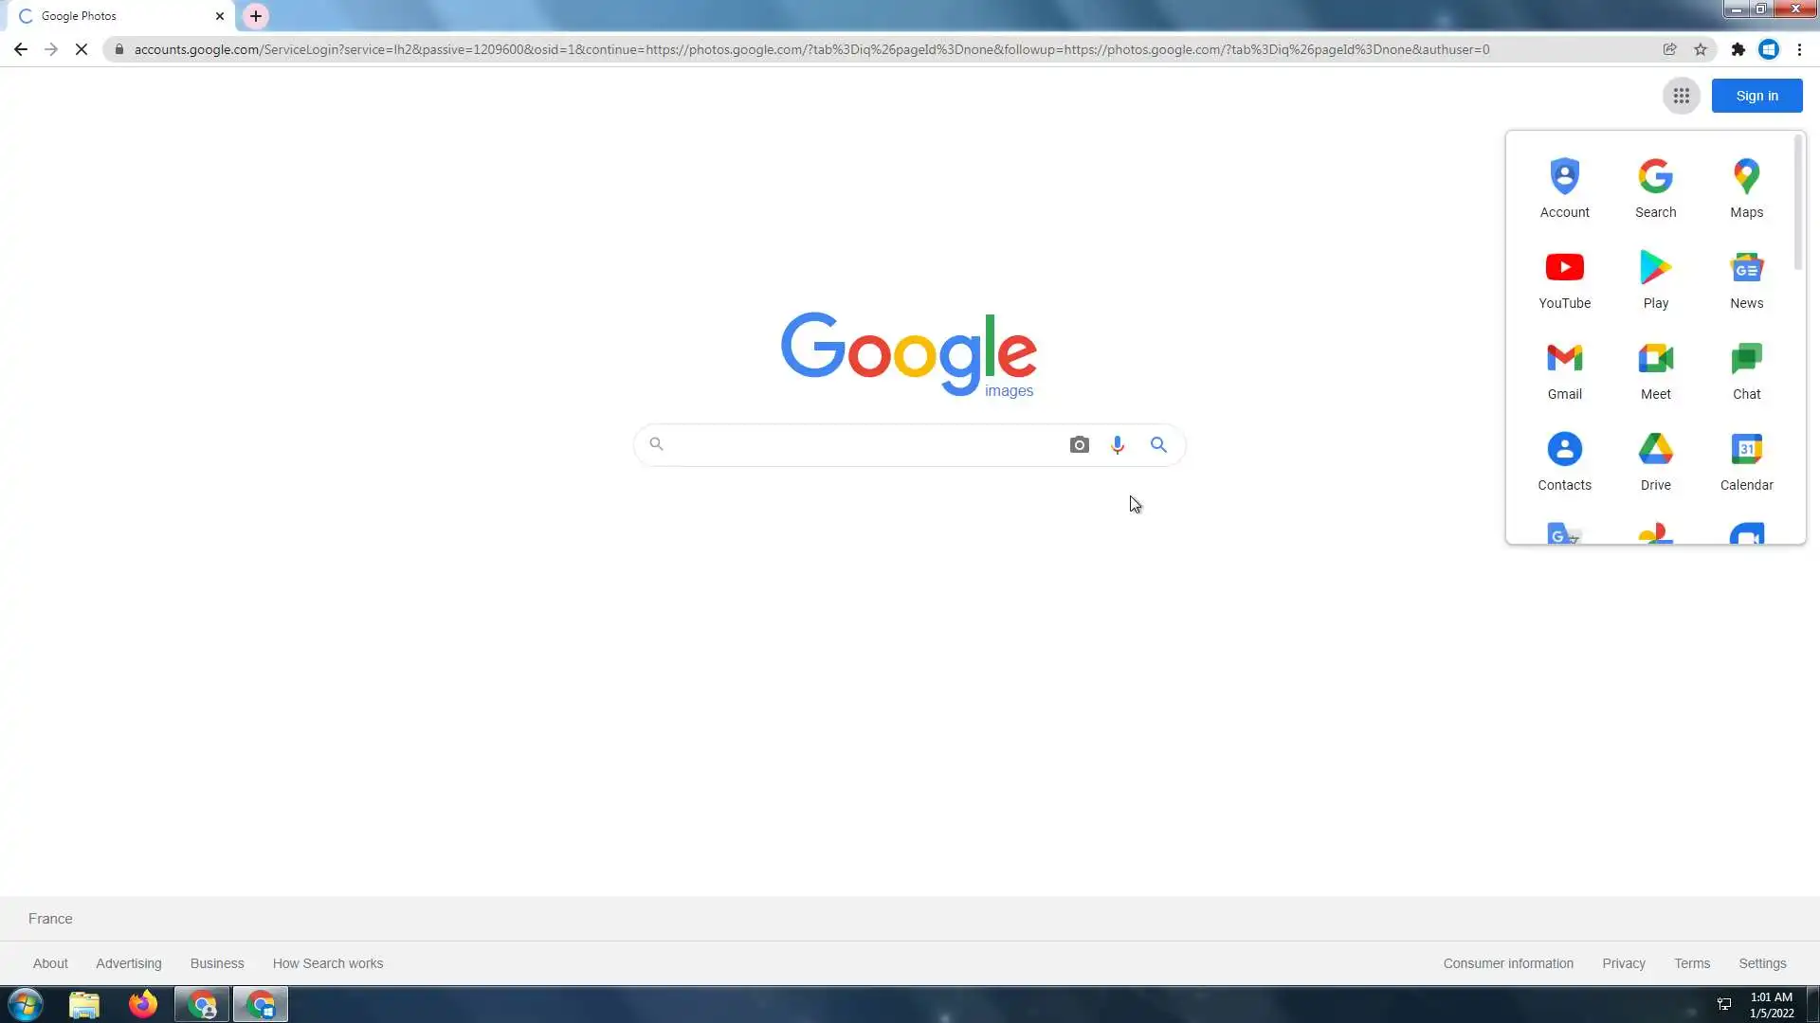Bookmark this page with star icon
Image resolution: width=1820 pixels, height=1023 pixels.
(1701, 49)
